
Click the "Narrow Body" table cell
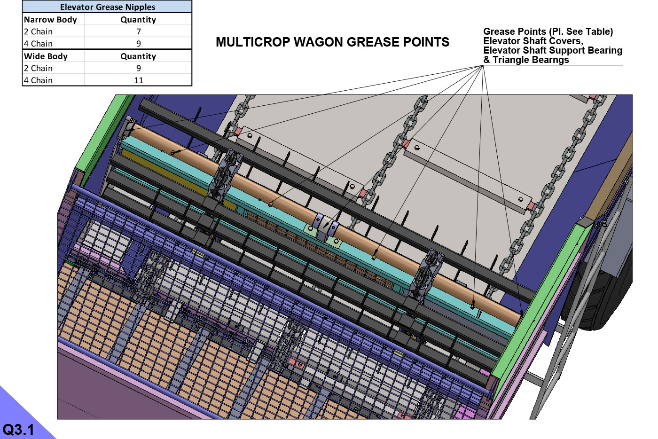(x=51, y=19)
